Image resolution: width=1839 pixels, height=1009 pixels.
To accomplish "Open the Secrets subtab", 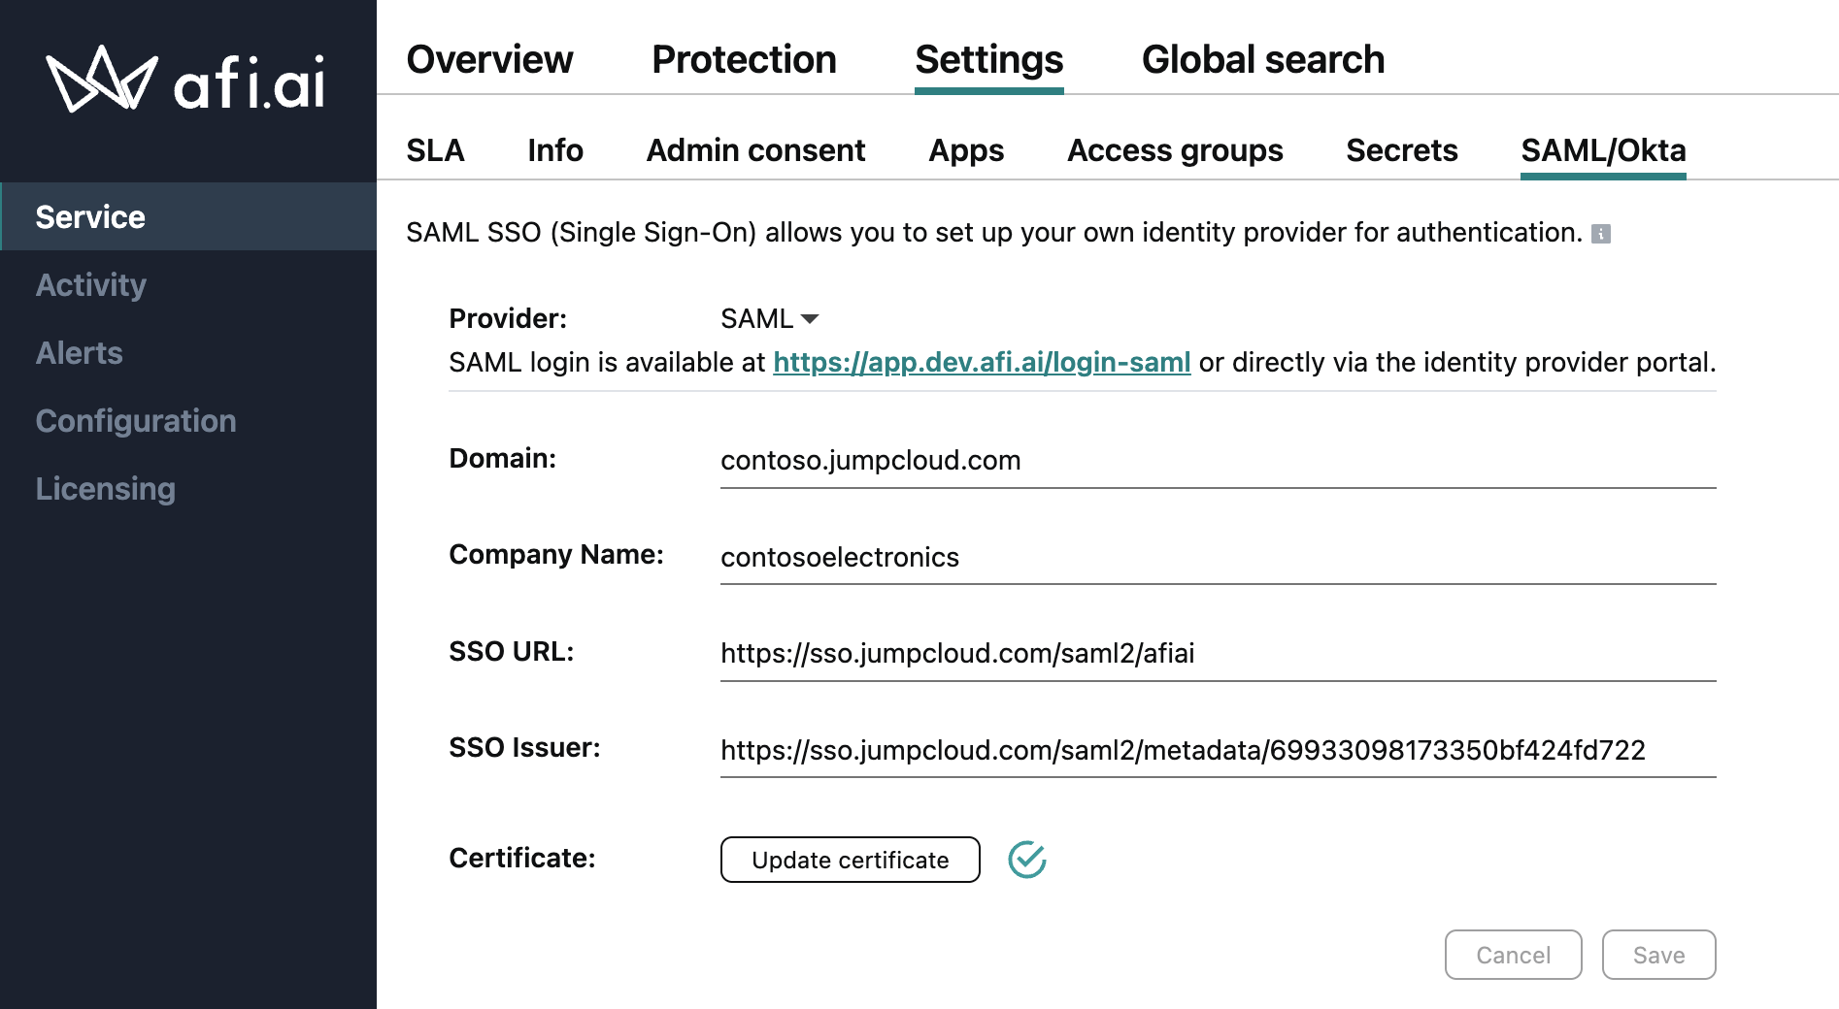I will (x=1401, y=150).
